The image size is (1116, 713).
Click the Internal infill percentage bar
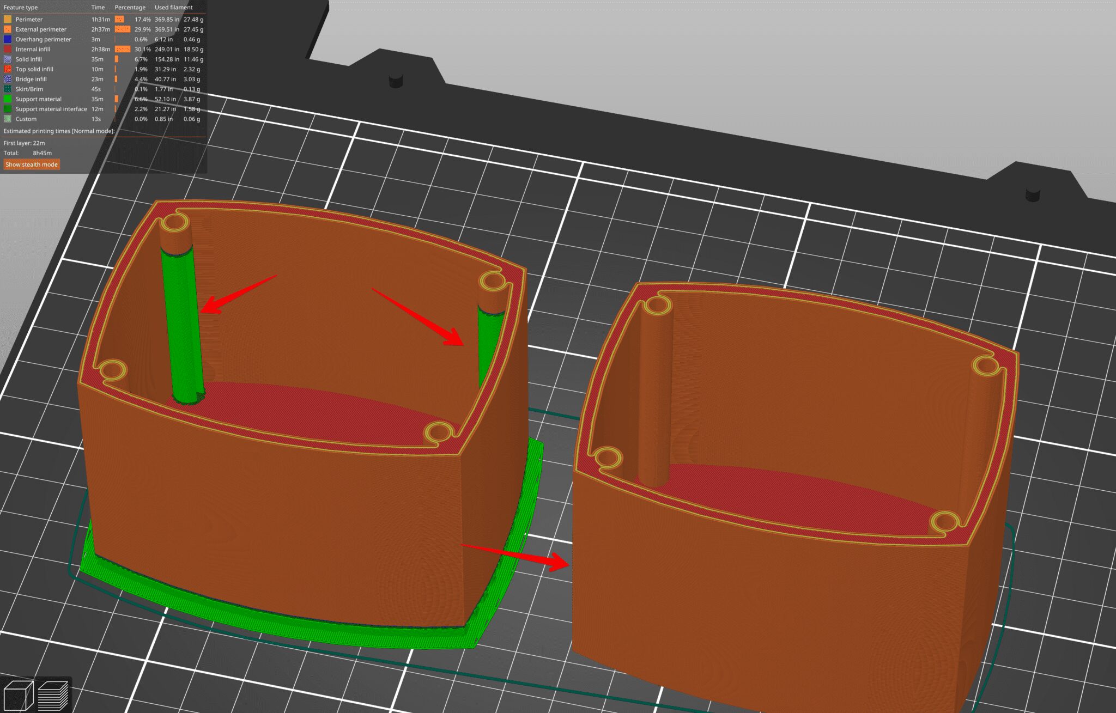point(123,49)
